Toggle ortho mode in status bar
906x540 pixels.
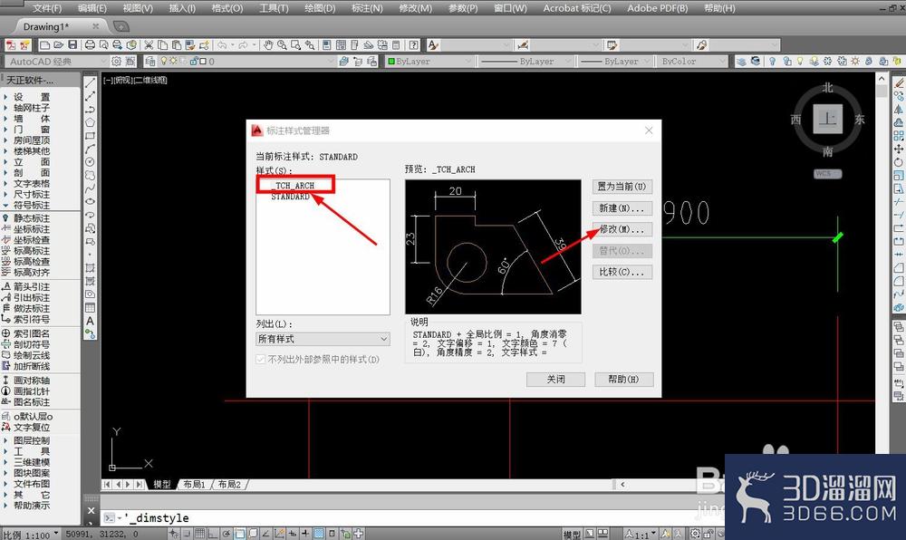213,535
